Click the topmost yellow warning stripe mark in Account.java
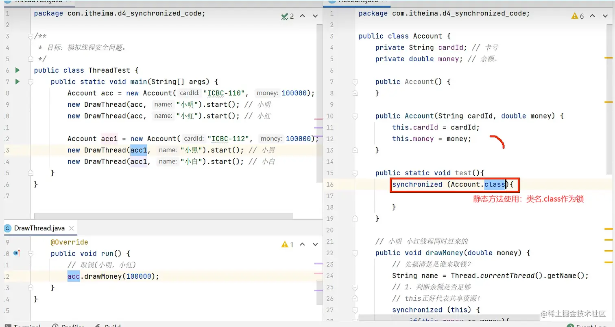Viewport: 615px width, 327px height. pos(608,58)
